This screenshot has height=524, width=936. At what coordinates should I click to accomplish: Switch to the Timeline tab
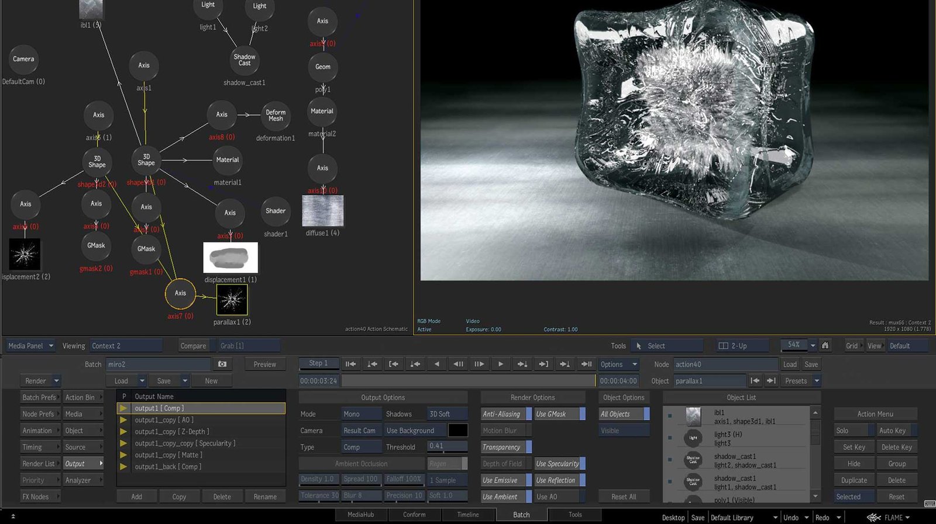(x=467, y=515)
